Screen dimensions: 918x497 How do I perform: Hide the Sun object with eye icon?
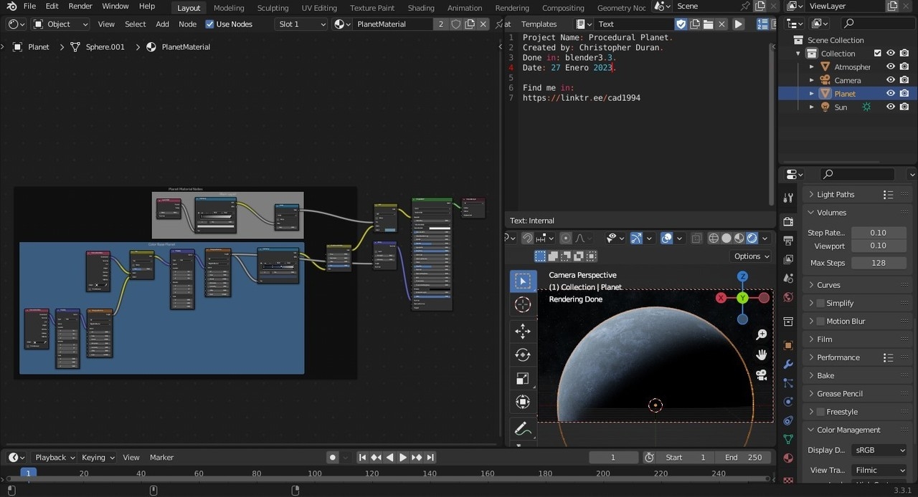coord(891,107)
